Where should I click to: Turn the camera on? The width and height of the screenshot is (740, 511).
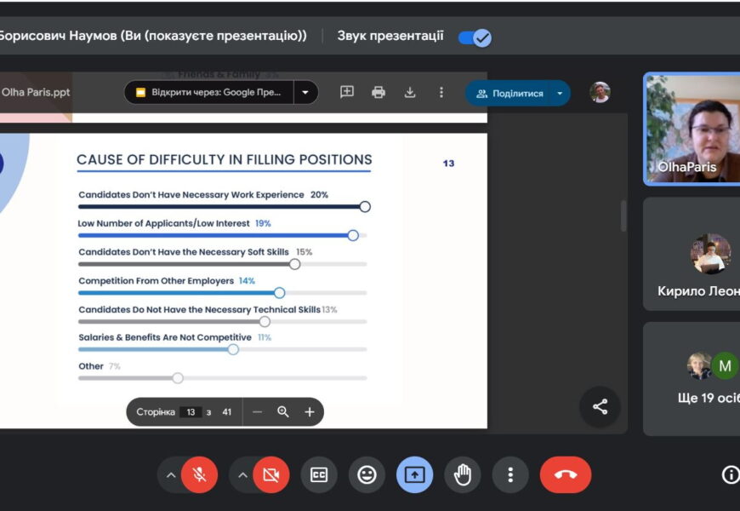[271, 475]
